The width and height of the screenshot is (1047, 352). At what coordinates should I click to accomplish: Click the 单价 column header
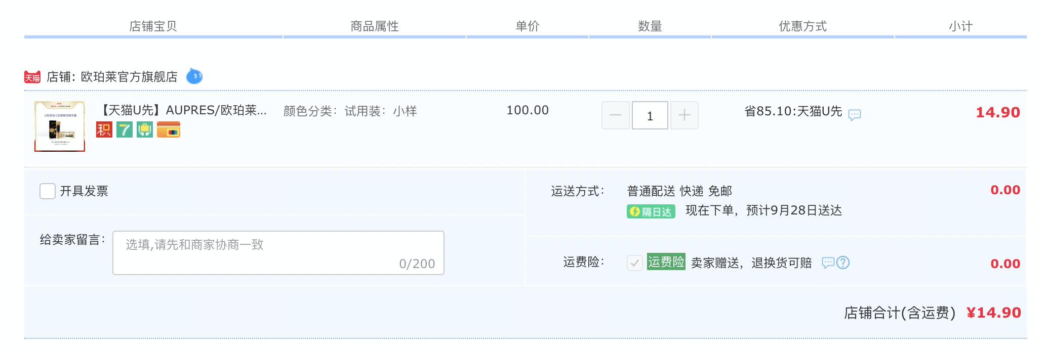coord(528,26)
